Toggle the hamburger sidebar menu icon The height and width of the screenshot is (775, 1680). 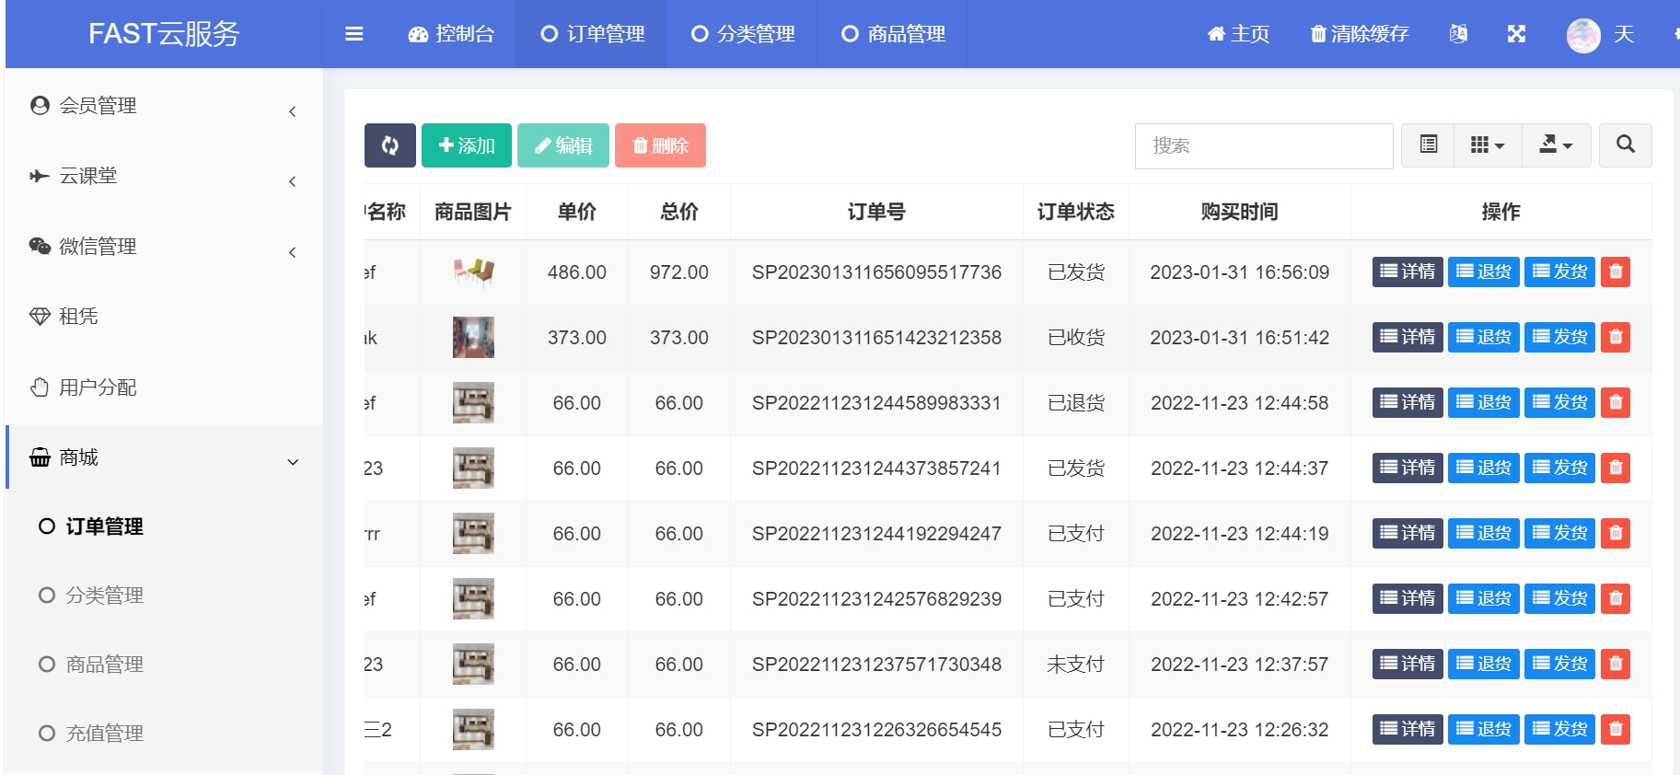click(x=353, y=34)
